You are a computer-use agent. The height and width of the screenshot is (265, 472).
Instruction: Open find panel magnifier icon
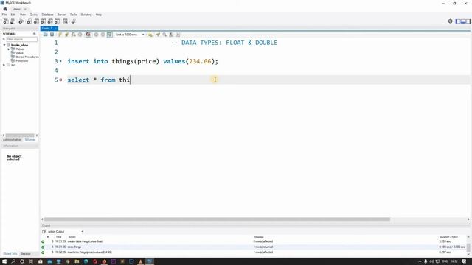(164, 35)
